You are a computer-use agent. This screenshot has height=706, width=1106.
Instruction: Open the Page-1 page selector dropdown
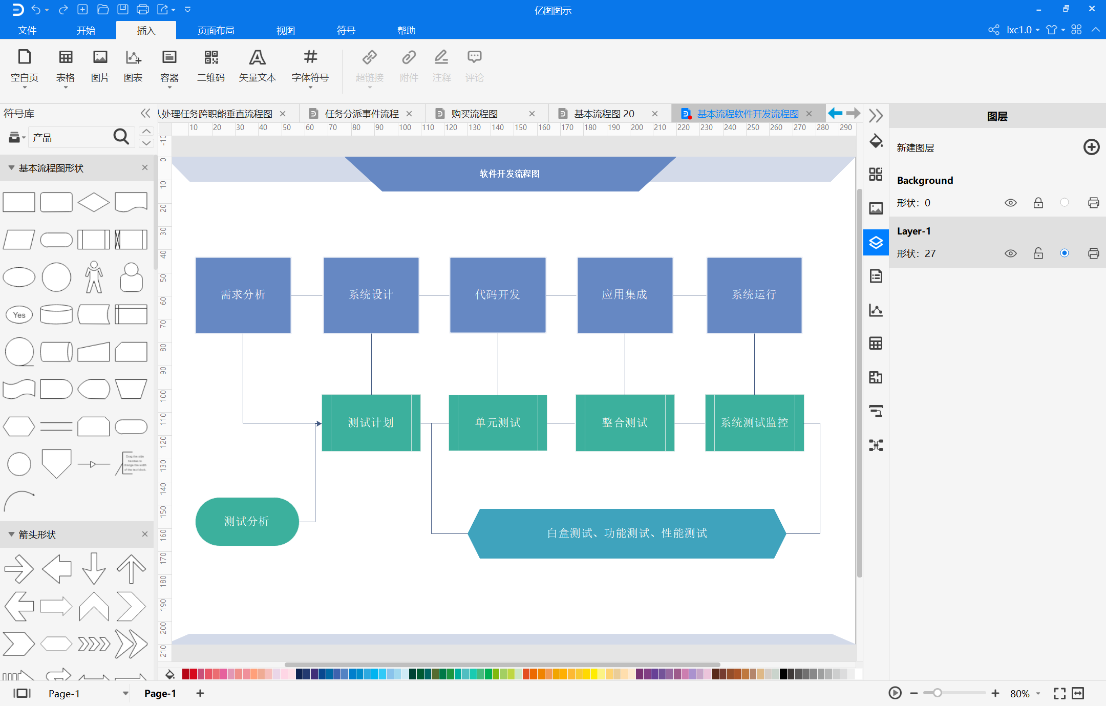125,693
